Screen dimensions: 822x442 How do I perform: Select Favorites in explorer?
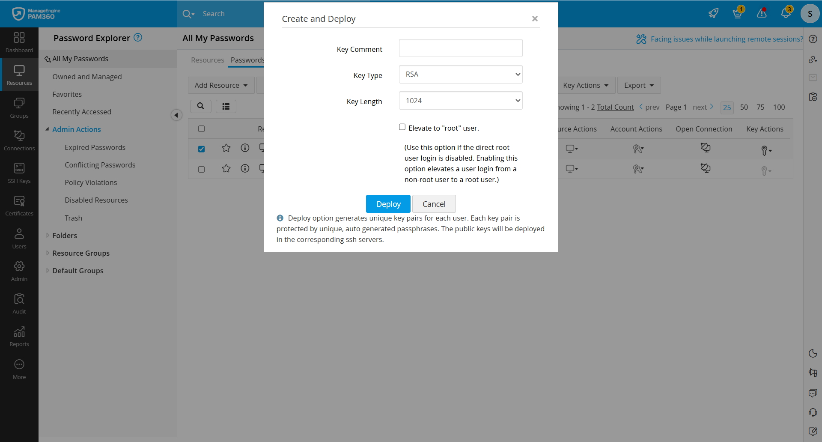click(67, 94)
